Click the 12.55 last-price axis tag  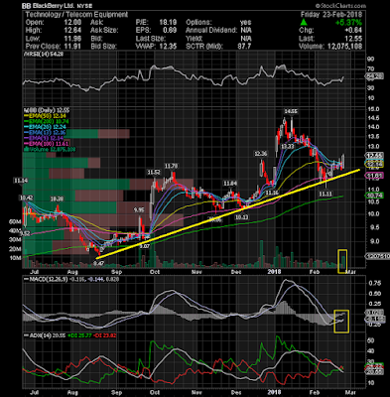[374, 155]
